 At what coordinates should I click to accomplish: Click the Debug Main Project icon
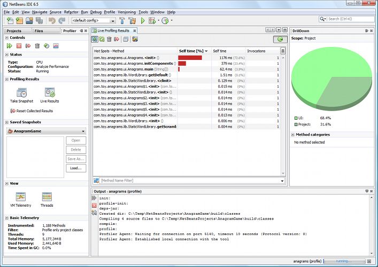pos(152,21)
